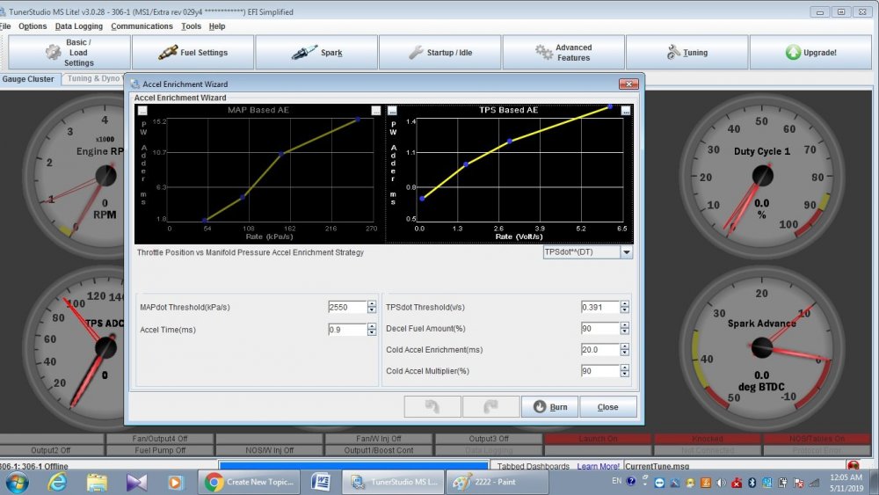Click the Cold Accel Enrichment input field
Image resolution: width=879 pixels, height=495 pixels.
pyautogui.click(x=600, y=349)
